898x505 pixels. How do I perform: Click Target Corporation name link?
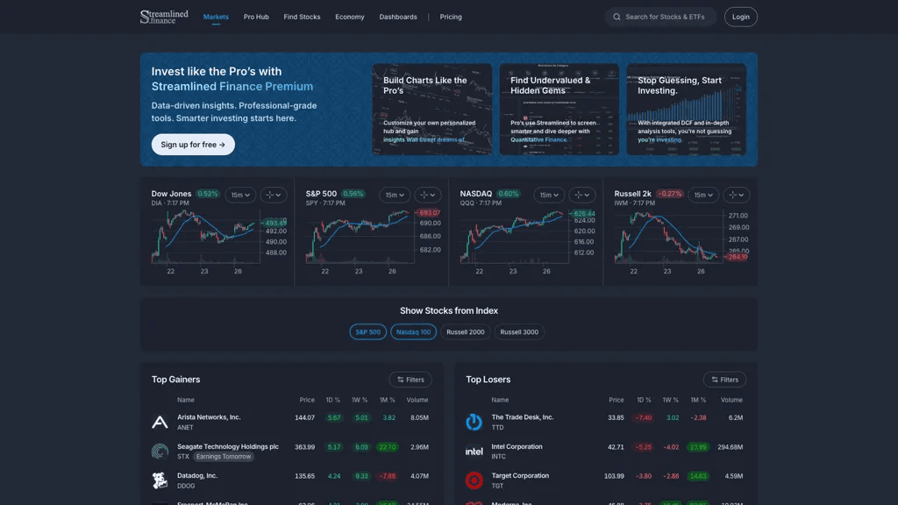click(520, 476)
